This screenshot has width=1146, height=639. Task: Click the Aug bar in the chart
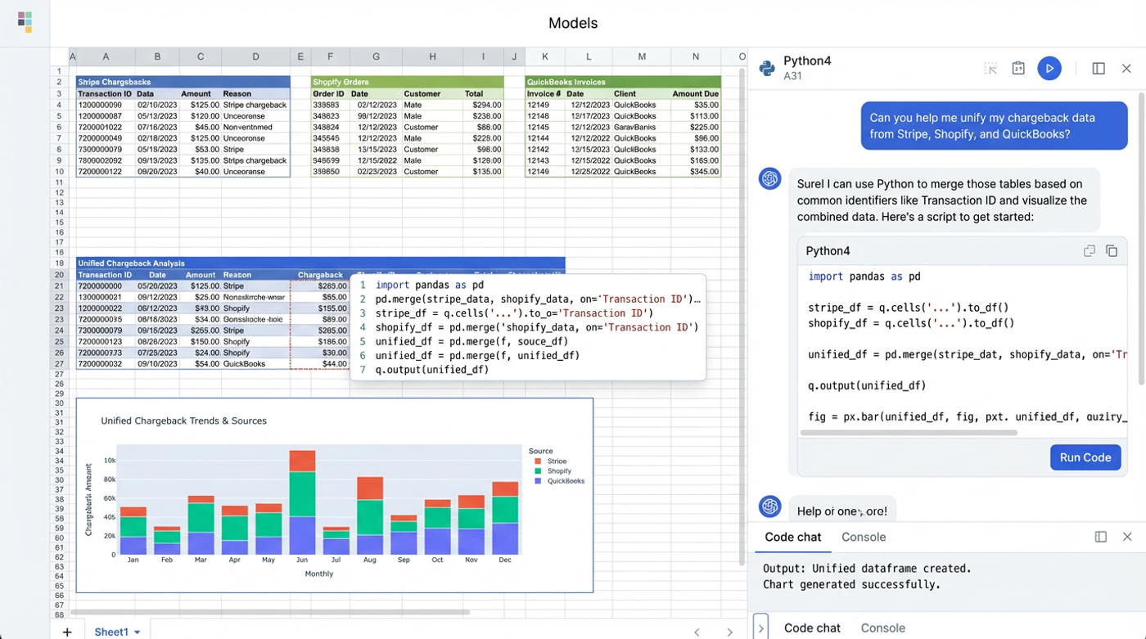pyautogui.click(x=370, y=516)
